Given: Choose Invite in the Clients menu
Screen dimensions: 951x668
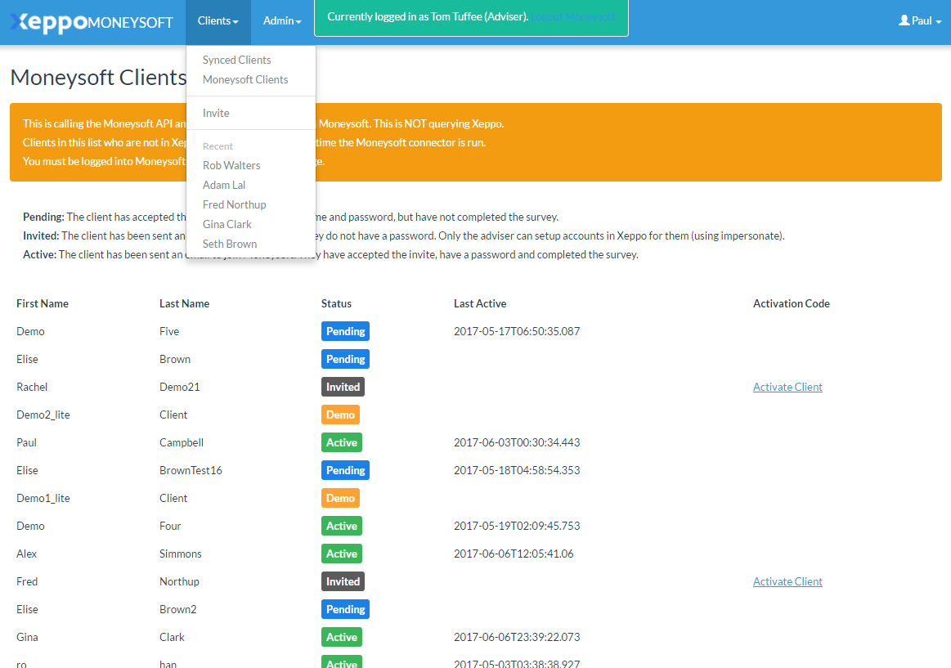Looking at the screenshot, I should 216,113.
